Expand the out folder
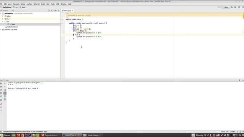 point(3,19)
